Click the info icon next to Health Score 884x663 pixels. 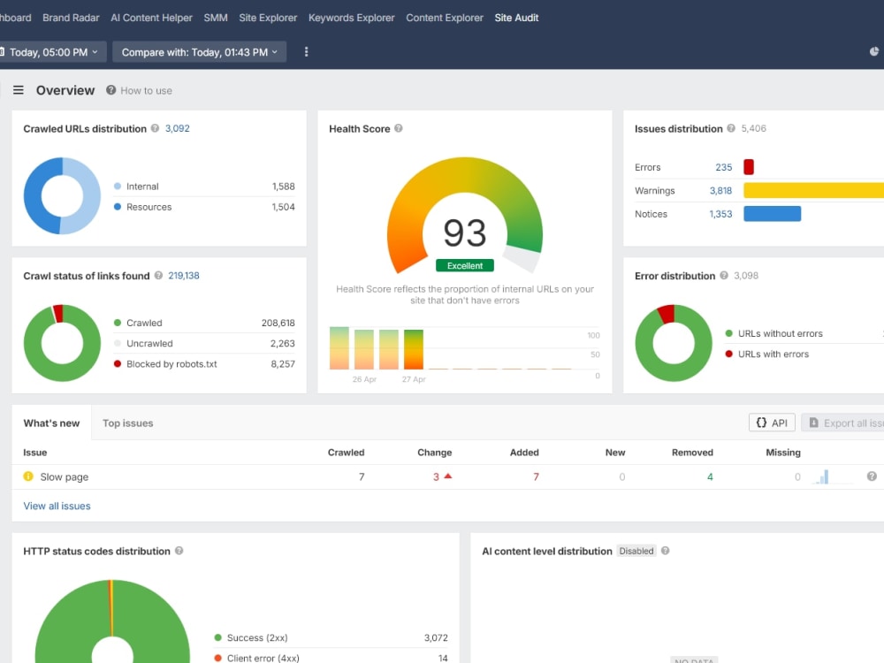399,128
